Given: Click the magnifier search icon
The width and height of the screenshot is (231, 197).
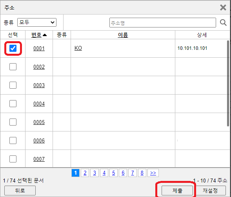Looking at the screenshot, I should click(223, 23).
